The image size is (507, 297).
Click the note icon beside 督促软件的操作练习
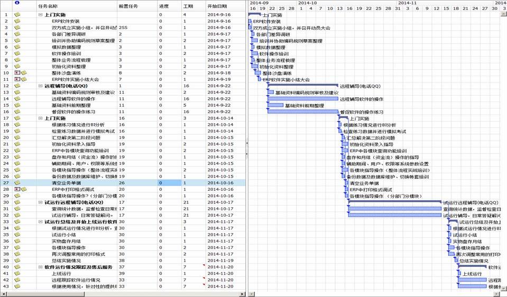pos(17,112)
